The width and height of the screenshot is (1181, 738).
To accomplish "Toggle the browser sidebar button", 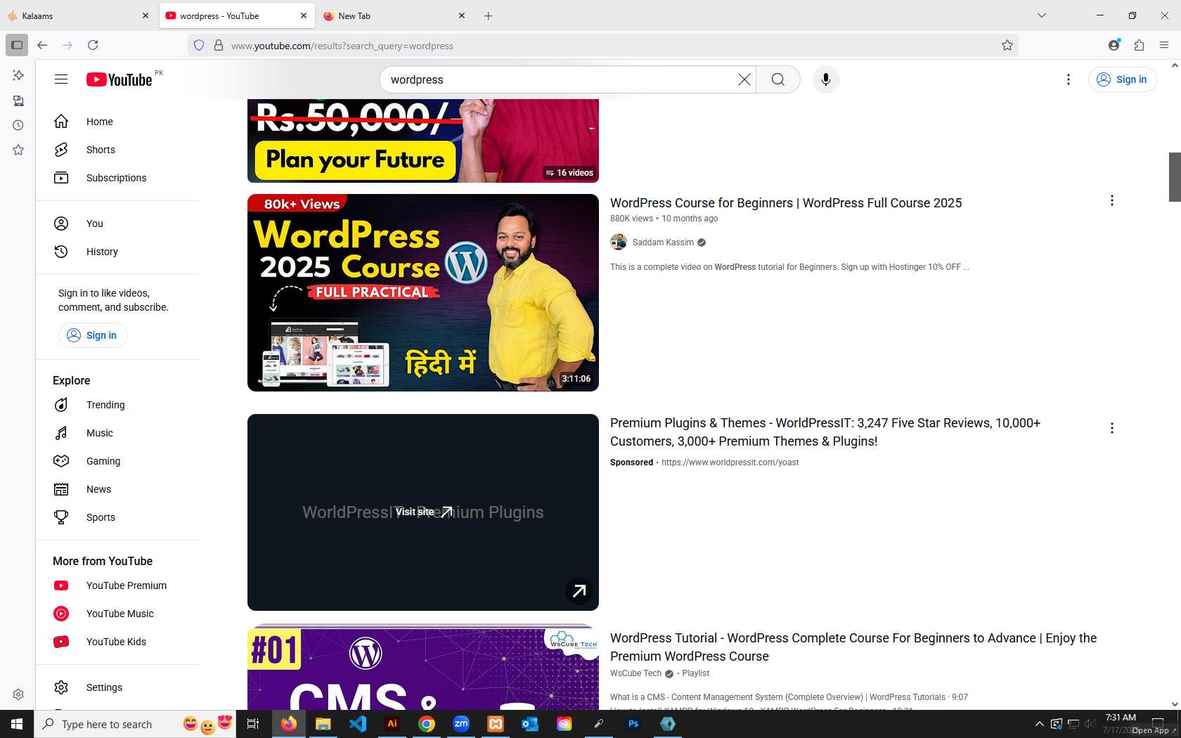I will point(17,45).
